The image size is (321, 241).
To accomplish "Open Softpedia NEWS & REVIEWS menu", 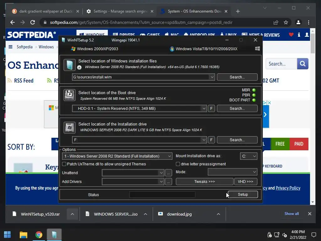I will (260, 35).
